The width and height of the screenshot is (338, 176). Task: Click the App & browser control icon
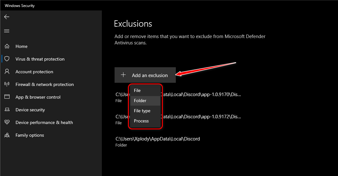click(x=7, y=97)
